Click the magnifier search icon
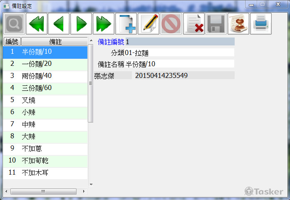This screenshot has width=290, height=200. [x=14, y=24]
